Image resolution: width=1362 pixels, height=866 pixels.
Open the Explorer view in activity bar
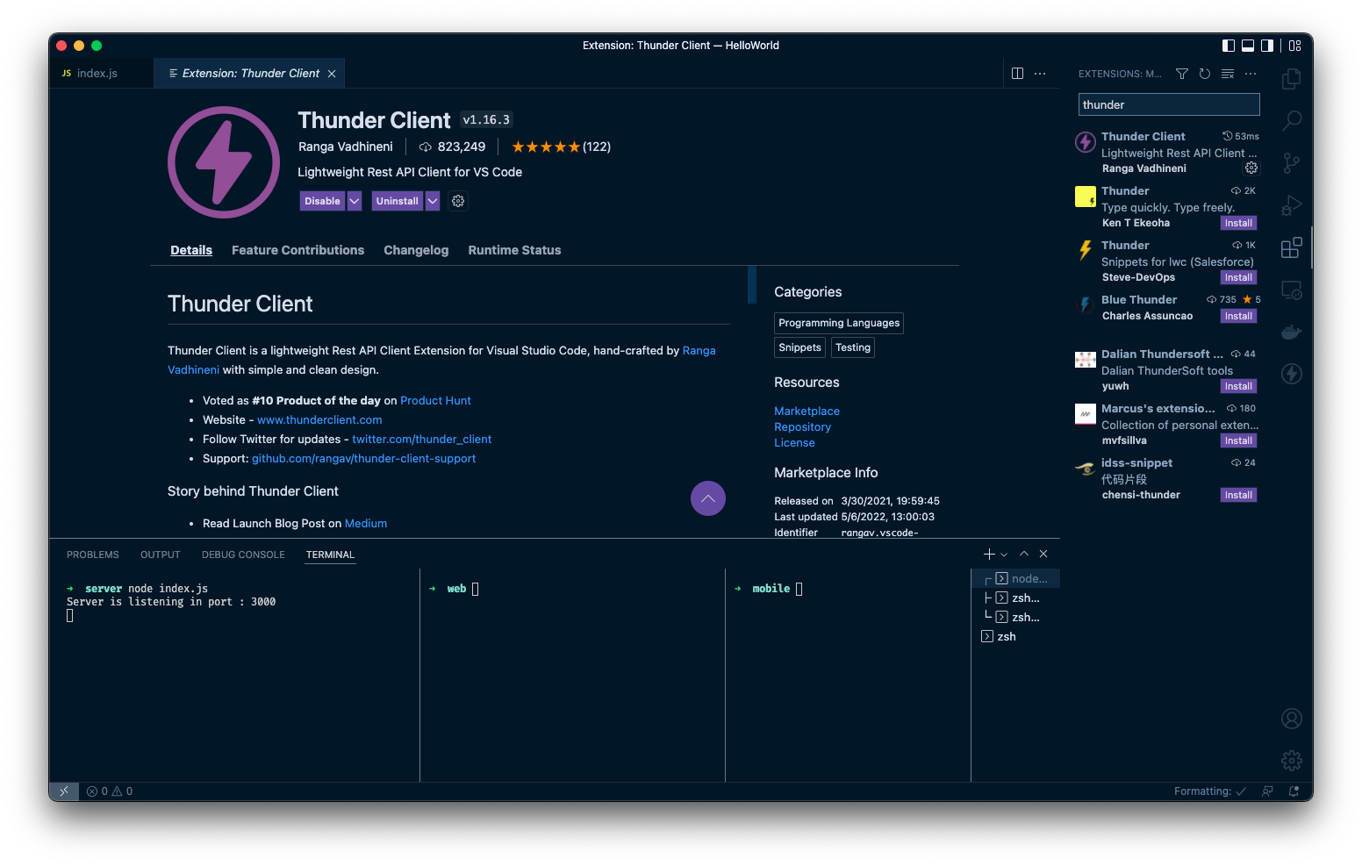pyautogui.click(x=1291, y=79)
